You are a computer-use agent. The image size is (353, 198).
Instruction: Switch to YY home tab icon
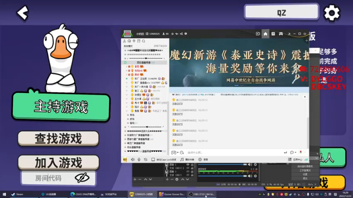[x=266, y=34]
